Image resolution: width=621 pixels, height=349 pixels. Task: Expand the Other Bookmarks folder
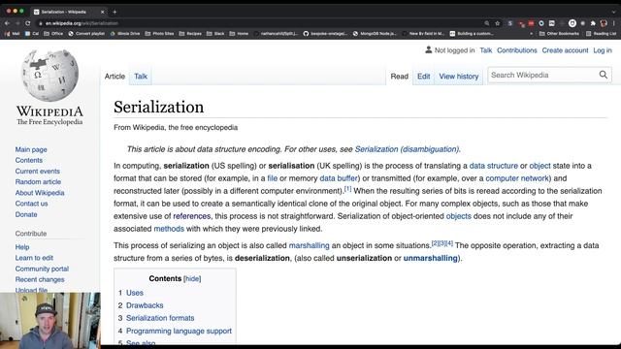tap(559, 34)
